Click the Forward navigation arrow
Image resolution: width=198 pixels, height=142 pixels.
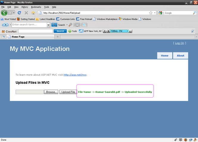[x=10, y=13]
